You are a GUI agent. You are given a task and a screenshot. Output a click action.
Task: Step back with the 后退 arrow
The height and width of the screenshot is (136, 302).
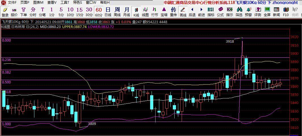(x=192, y=12)
